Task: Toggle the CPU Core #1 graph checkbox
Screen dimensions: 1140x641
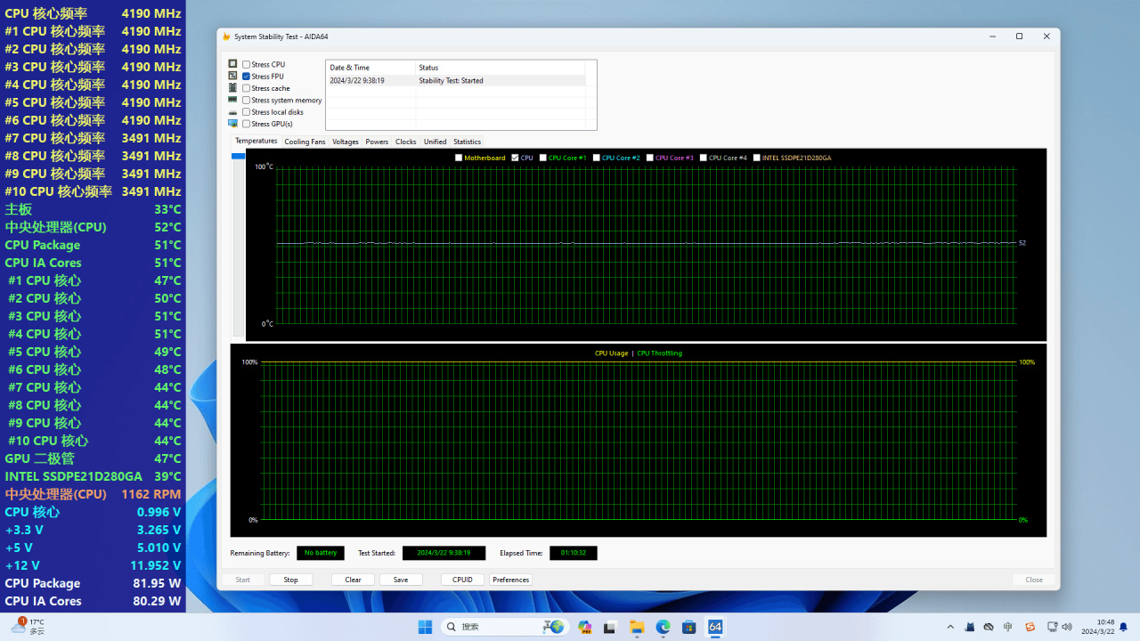Action: [543, 158]
